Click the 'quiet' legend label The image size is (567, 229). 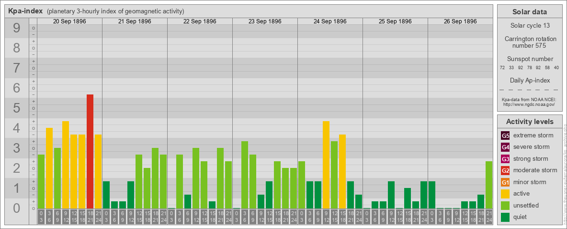(521, 217)
